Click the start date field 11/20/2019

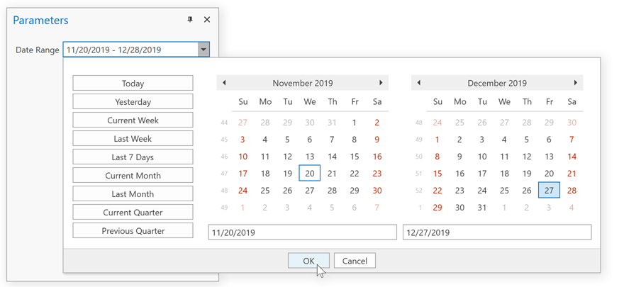(302, 232)
